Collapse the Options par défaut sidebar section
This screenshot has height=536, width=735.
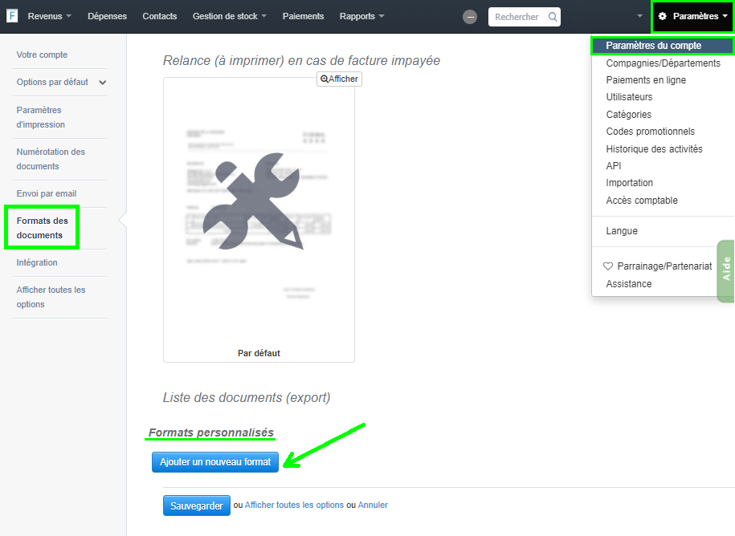(x=102, y=82)
